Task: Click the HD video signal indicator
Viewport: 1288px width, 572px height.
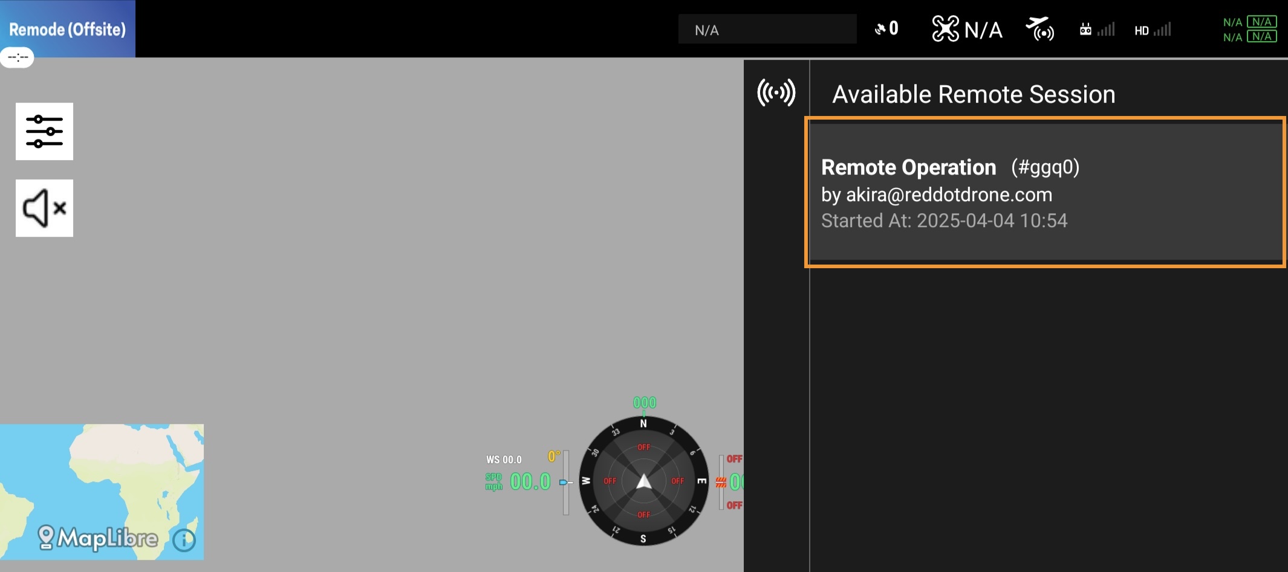Action: coord(1153,30)
